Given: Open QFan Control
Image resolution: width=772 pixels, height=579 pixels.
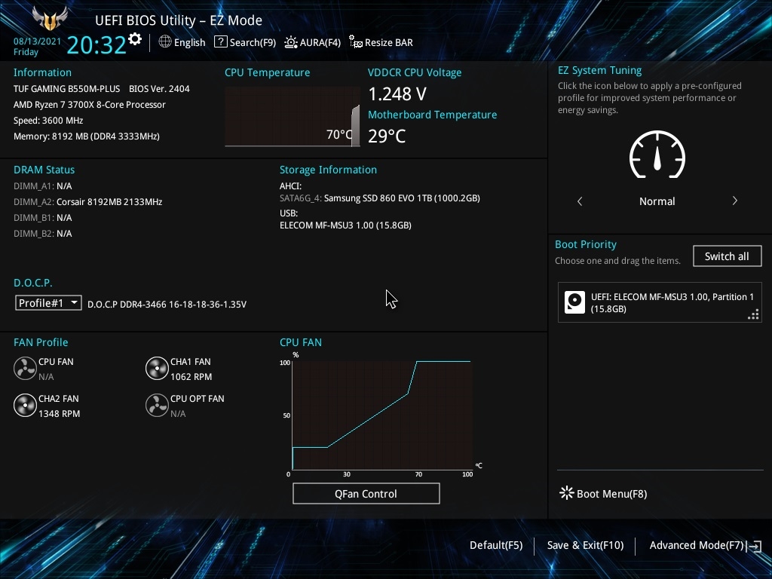Looking at the screenshot, I should tap(366, 493).
